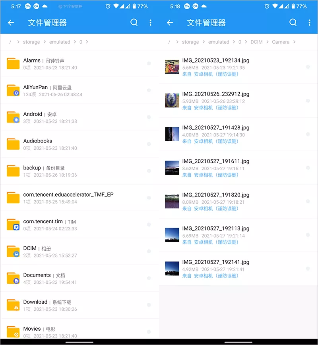Screen dimensions: 318x345
Task: Open the overflow menu on the folder list screen
Action: click(150, 23)
